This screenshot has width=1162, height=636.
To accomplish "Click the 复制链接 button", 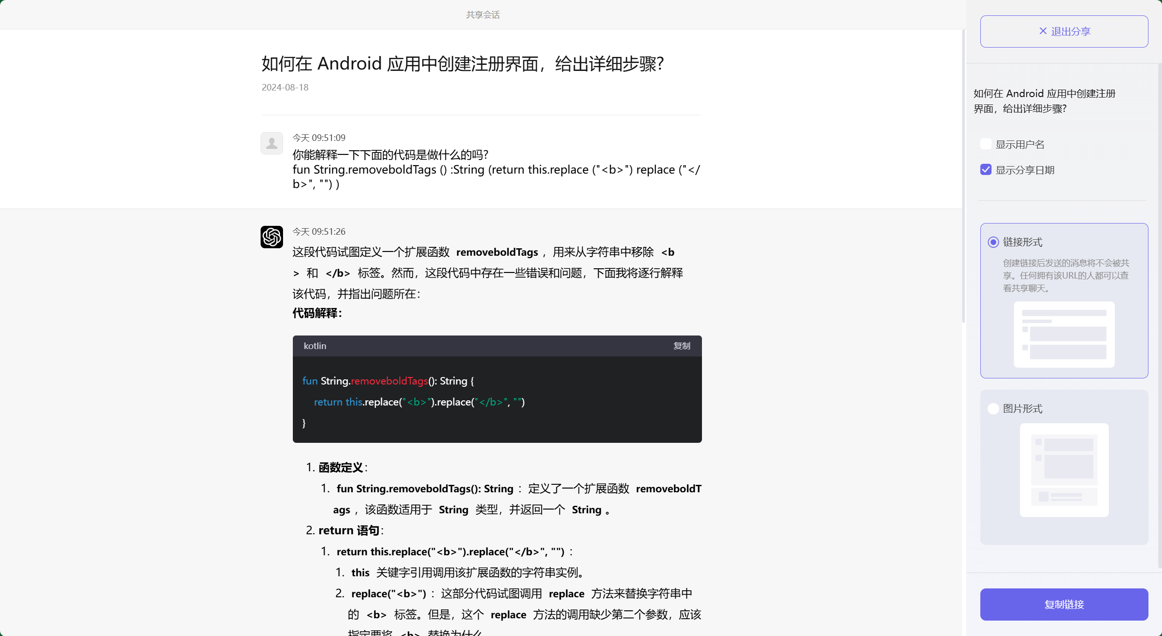I will (x=1064, y=604).
